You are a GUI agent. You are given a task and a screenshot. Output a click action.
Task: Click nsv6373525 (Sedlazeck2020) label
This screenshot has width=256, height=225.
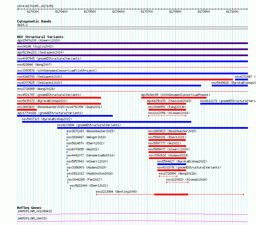pos(40,83)
